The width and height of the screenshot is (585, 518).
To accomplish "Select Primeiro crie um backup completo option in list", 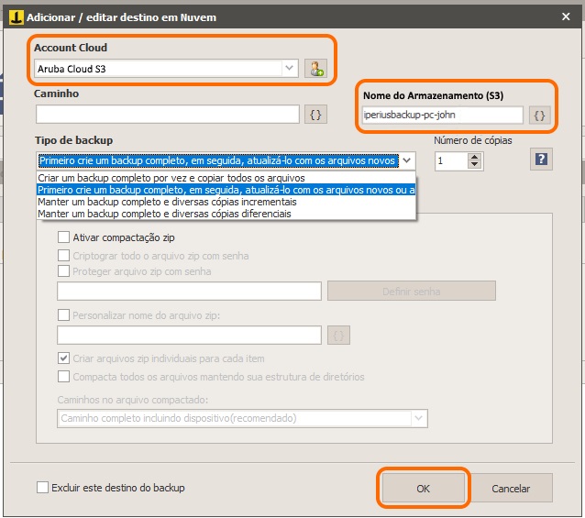I will (x=226, y=190).
